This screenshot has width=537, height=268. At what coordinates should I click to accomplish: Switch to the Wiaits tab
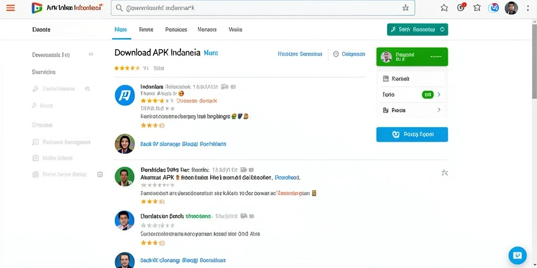[235, 29]
